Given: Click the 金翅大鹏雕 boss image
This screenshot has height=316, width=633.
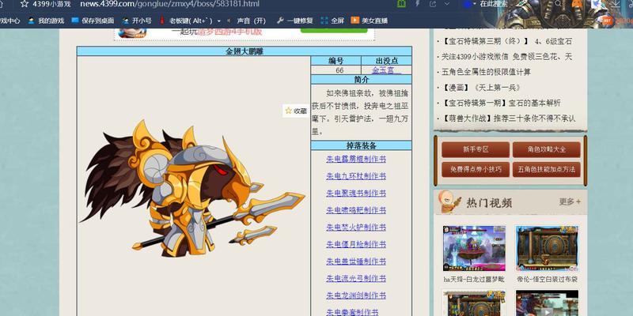Looking at the screenshot, I should coord(192,189).
